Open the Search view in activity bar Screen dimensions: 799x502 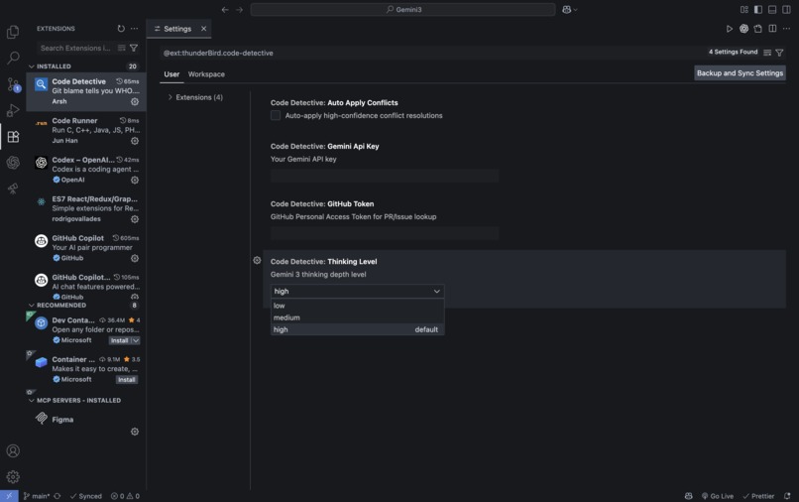point(13,58)
